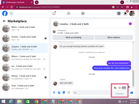Open Marla - 3 beds and 2 bath chat
The height and width of the screenshot is (104, 139).
pyautogui.click(x=24, y=29)
